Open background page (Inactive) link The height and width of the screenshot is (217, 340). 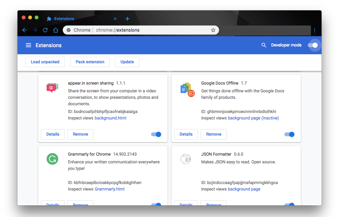pos(253,118)
